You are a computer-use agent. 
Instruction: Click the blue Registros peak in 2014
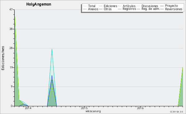coord(52,75)
